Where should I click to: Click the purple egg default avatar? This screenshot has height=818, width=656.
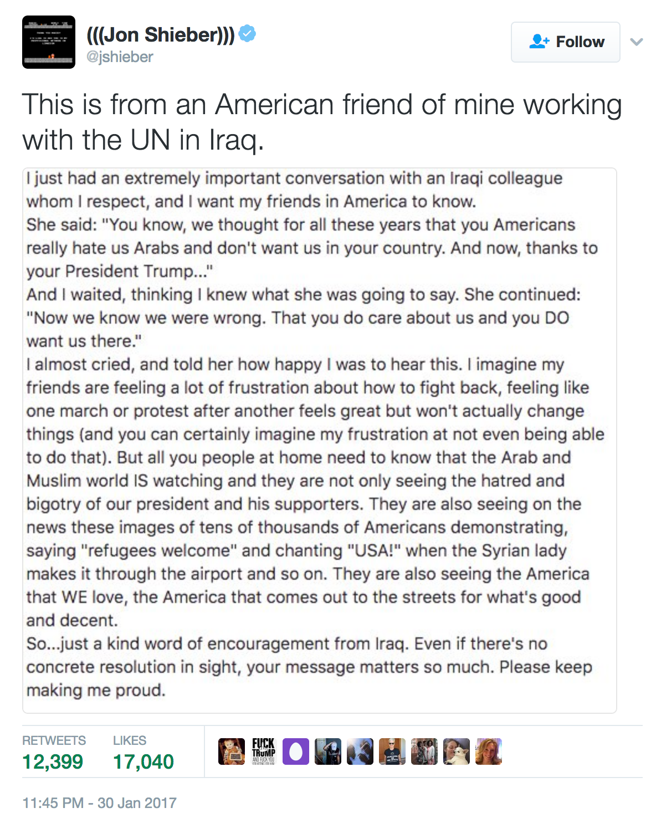(296, 751)
